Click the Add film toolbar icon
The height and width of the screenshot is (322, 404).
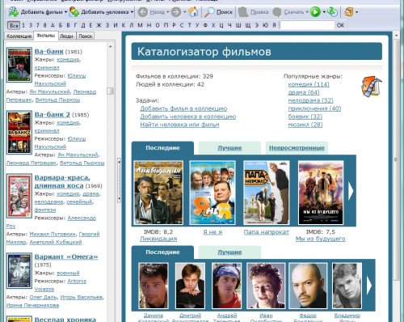click(x=13, y=12)
